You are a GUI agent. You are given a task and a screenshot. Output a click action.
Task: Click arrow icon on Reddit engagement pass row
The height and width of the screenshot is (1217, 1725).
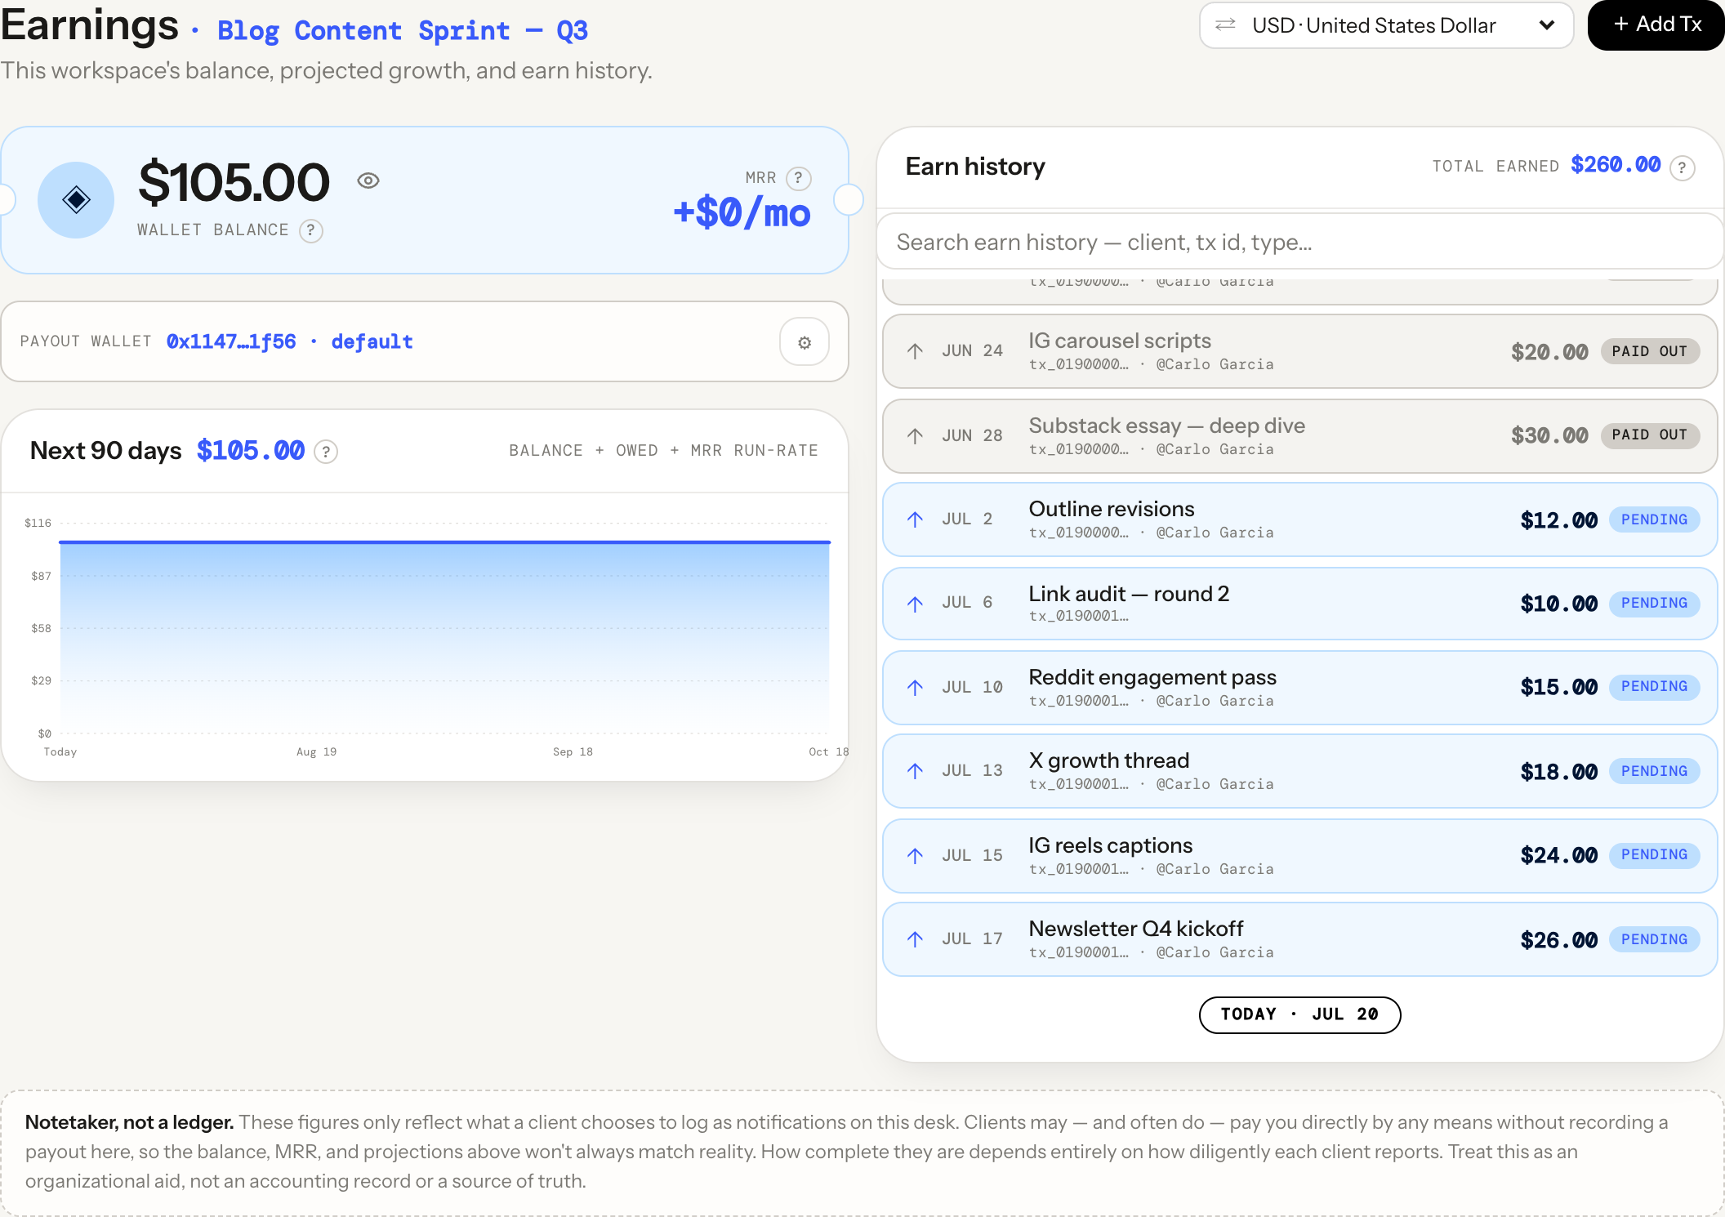(x=915, y=688)
